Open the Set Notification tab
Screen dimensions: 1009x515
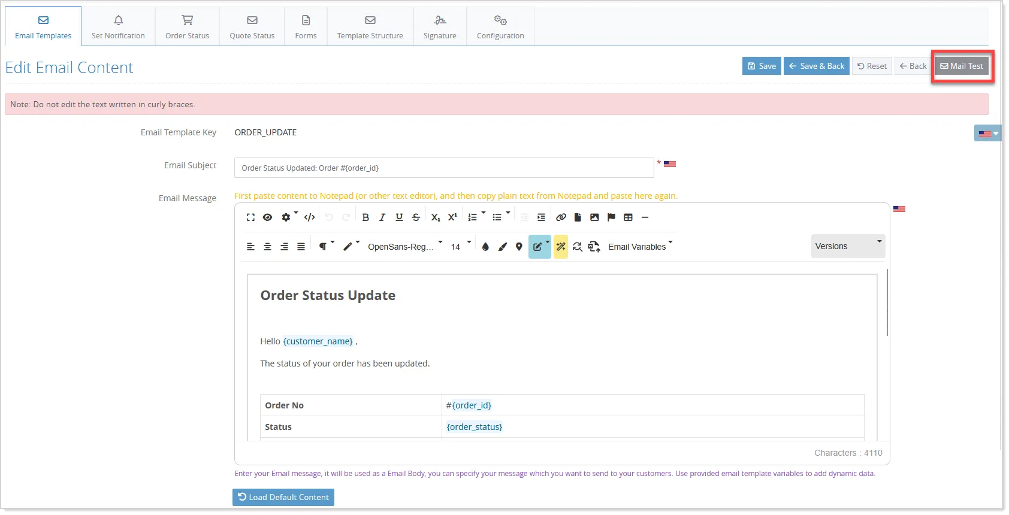pyautogui.click(x=118, y=27)
